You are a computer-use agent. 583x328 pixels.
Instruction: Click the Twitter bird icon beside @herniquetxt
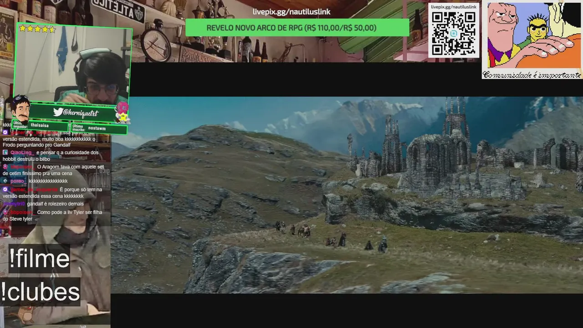click(x=58, y=112)
